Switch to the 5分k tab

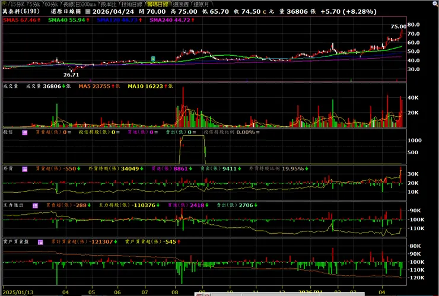click(x=34, y=4)
